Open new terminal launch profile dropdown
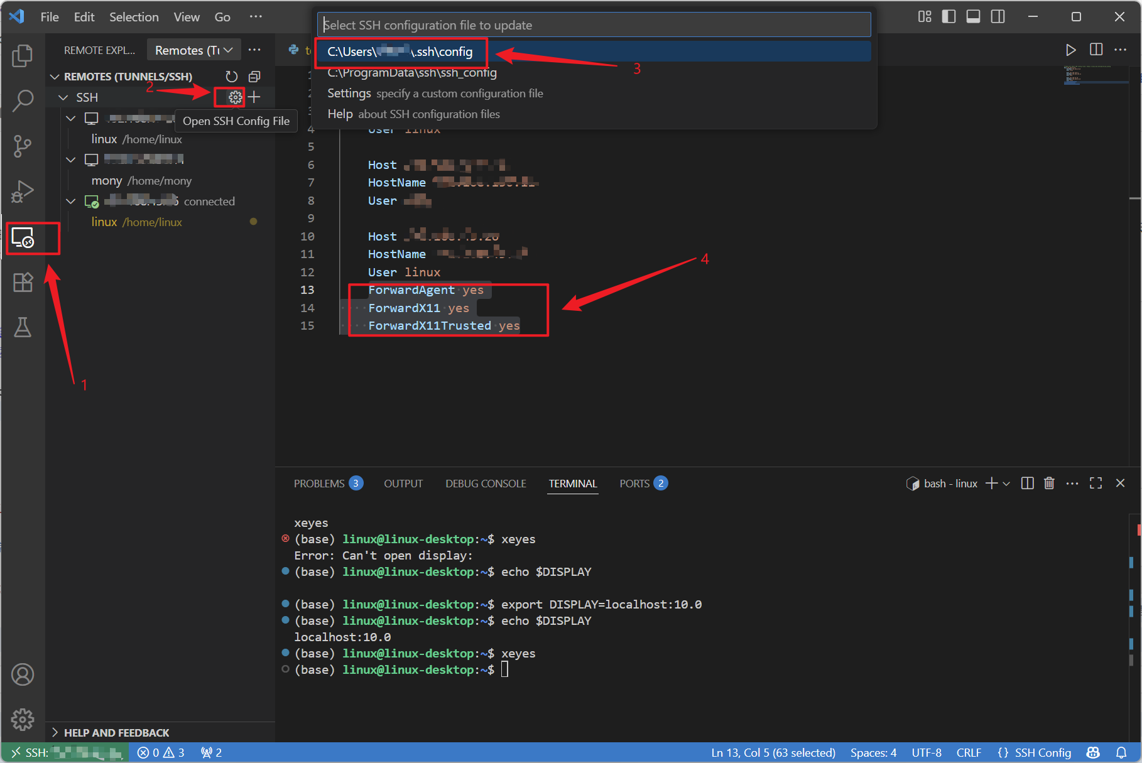1142x763 pixels. click(x=1006, y=484)
